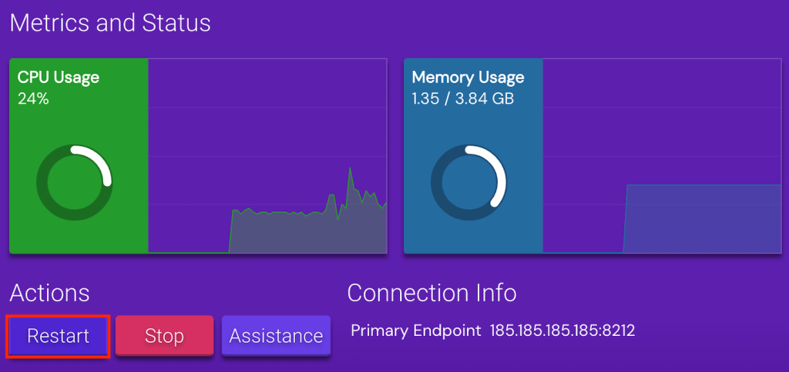Viewport: 789px width, 372px height.
Task: Select the Connection Info heading
Action: click(x=431, y=293)
